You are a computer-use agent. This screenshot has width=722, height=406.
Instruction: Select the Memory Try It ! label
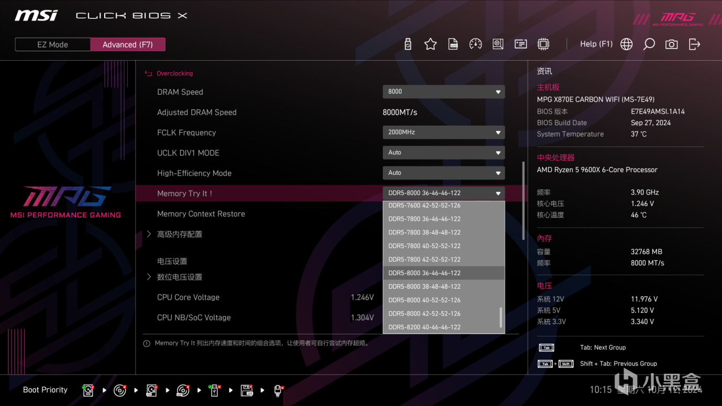[x=185, y=194]
